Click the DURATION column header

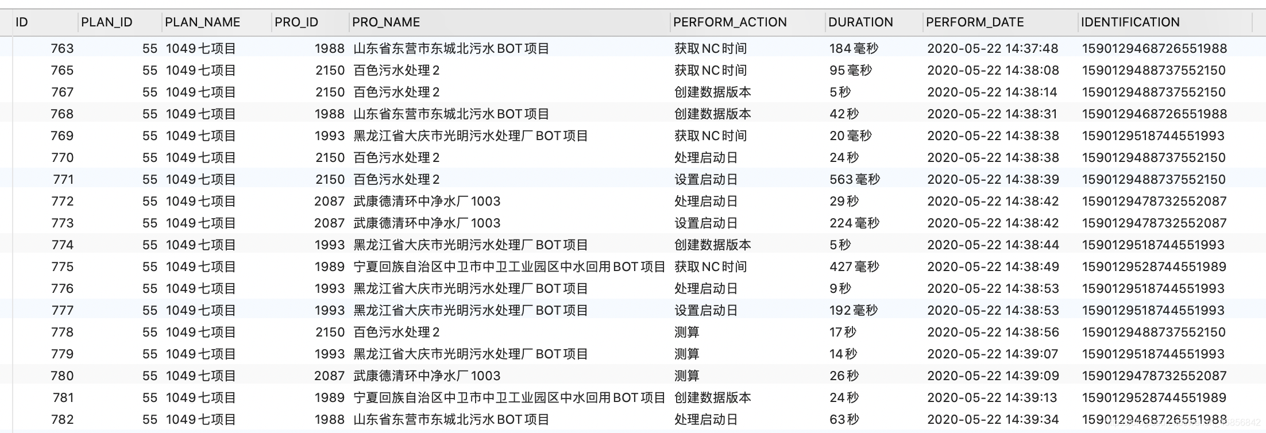coord(860,22)
